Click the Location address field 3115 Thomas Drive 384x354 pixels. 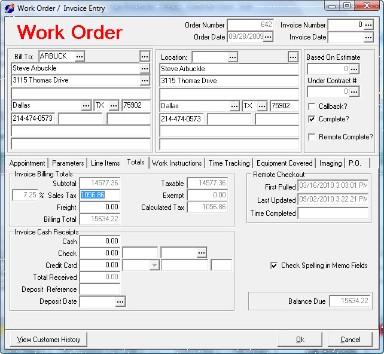coord(229,81)
